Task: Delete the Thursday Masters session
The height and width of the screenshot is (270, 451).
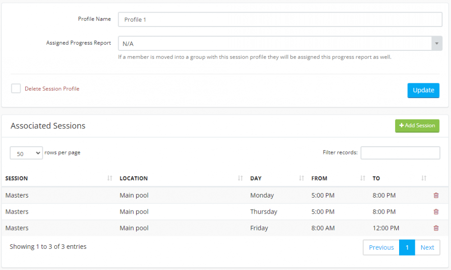Action: coord(436,211)
